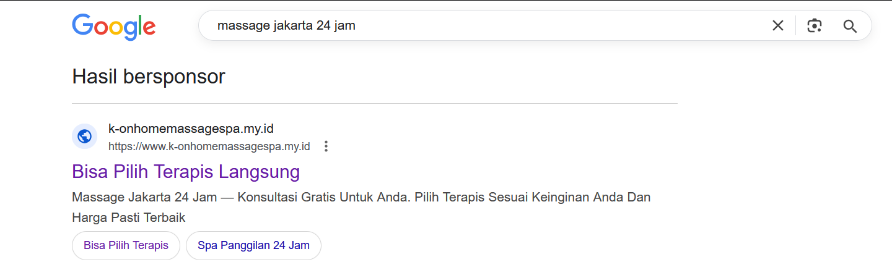Click the k-onhomemassagespa.my.id site name
Viewport: 892px width, 275px height.
pyautogui.click(x=191, y=129)
